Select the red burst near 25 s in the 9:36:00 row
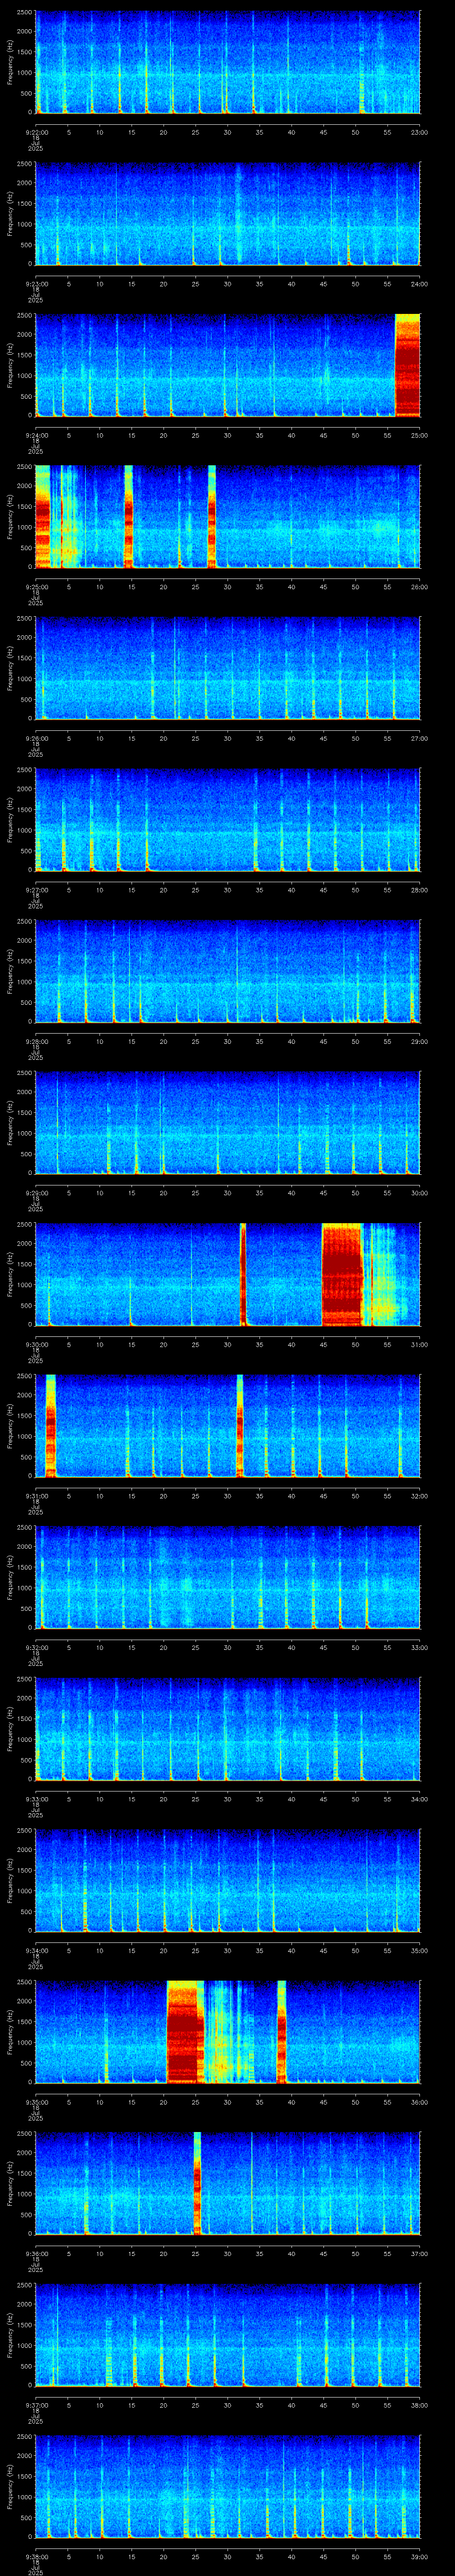 (197, 2184)
